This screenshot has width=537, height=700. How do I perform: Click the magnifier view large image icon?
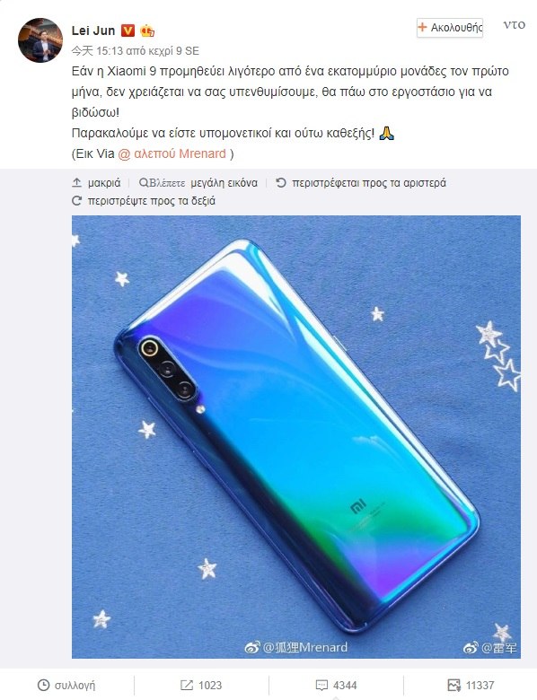(144, 182)
